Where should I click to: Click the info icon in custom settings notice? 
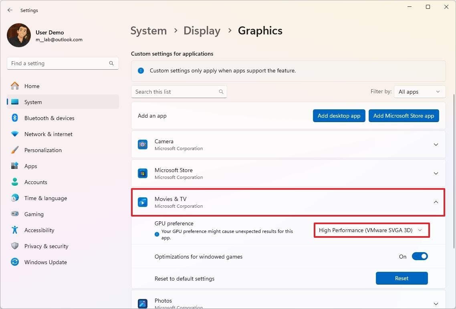tap(141, 70)
